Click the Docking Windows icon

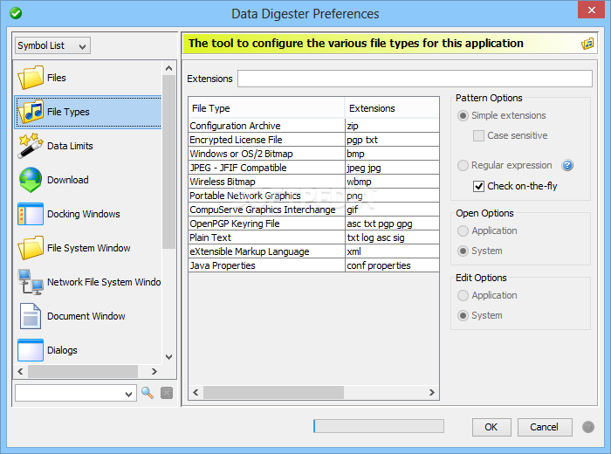pyautogui.click(x=31, y=214)
